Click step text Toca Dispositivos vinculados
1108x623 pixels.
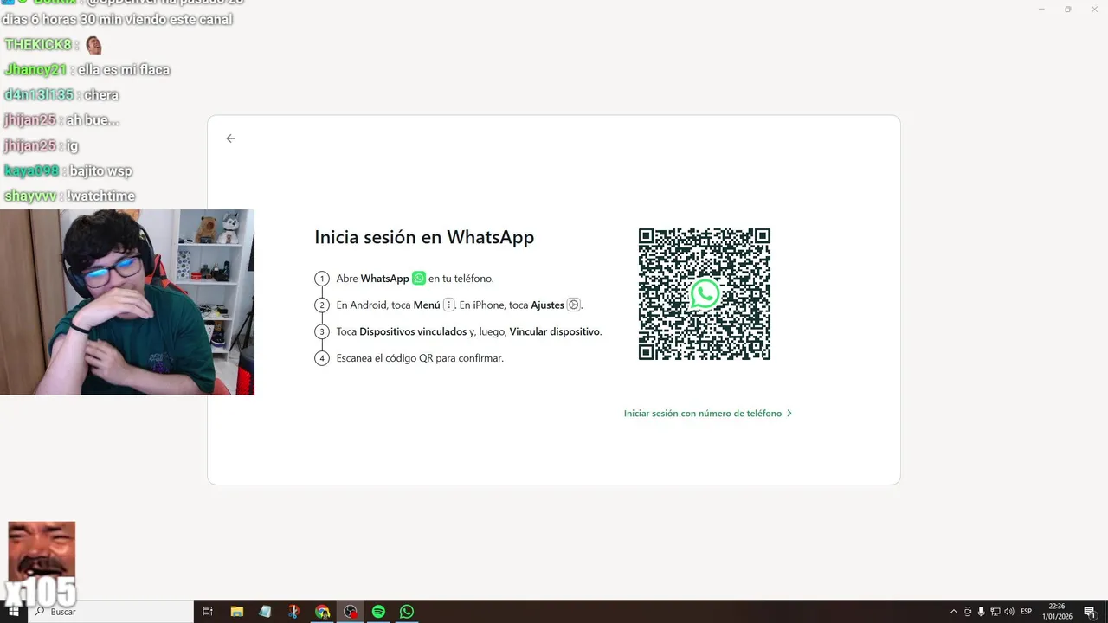[468, 331]
